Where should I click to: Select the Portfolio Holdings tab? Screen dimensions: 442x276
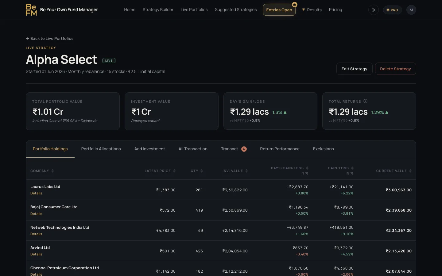click(x=50, y=149)
